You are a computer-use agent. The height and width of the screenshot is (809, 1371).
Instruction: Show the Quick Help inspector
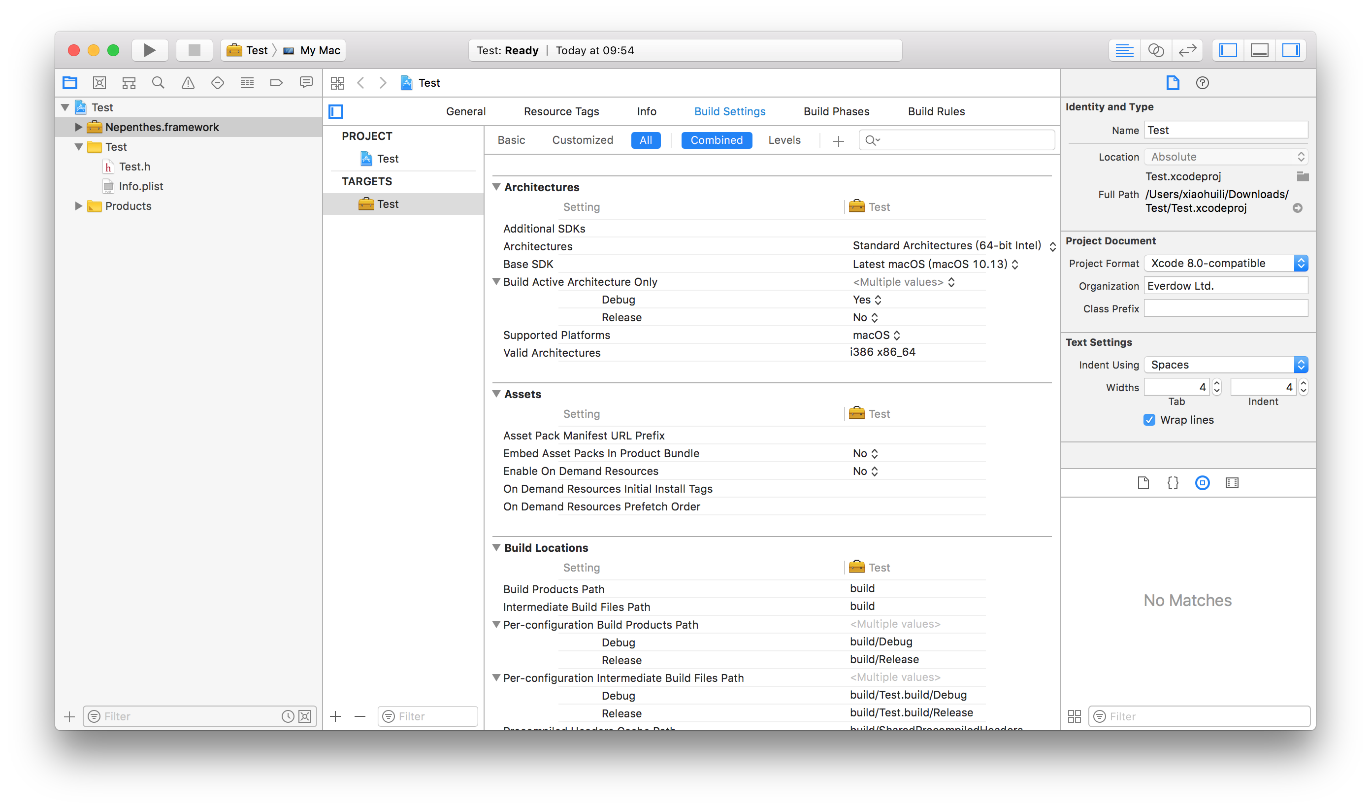tap(1203, 83)
